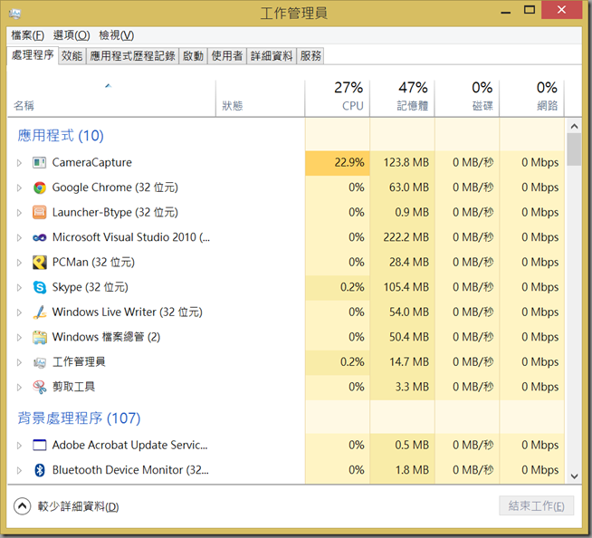Image resolution: width=592 pixels, height=538 pixels.
Task: Click the 工作管理員 row icon
Action: tap(39, 362)
